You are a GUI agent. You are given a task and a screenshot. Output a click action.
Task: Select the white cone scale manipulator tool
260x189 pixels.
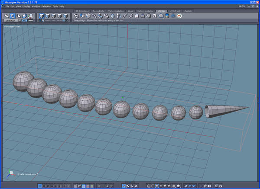pyautogui.click(x=19, y=16)
